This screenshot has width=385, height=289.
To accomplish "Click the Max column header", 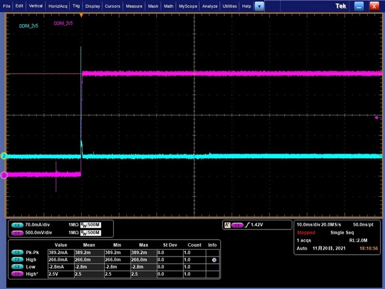I will pyautogui.click(x=144, y=245).
